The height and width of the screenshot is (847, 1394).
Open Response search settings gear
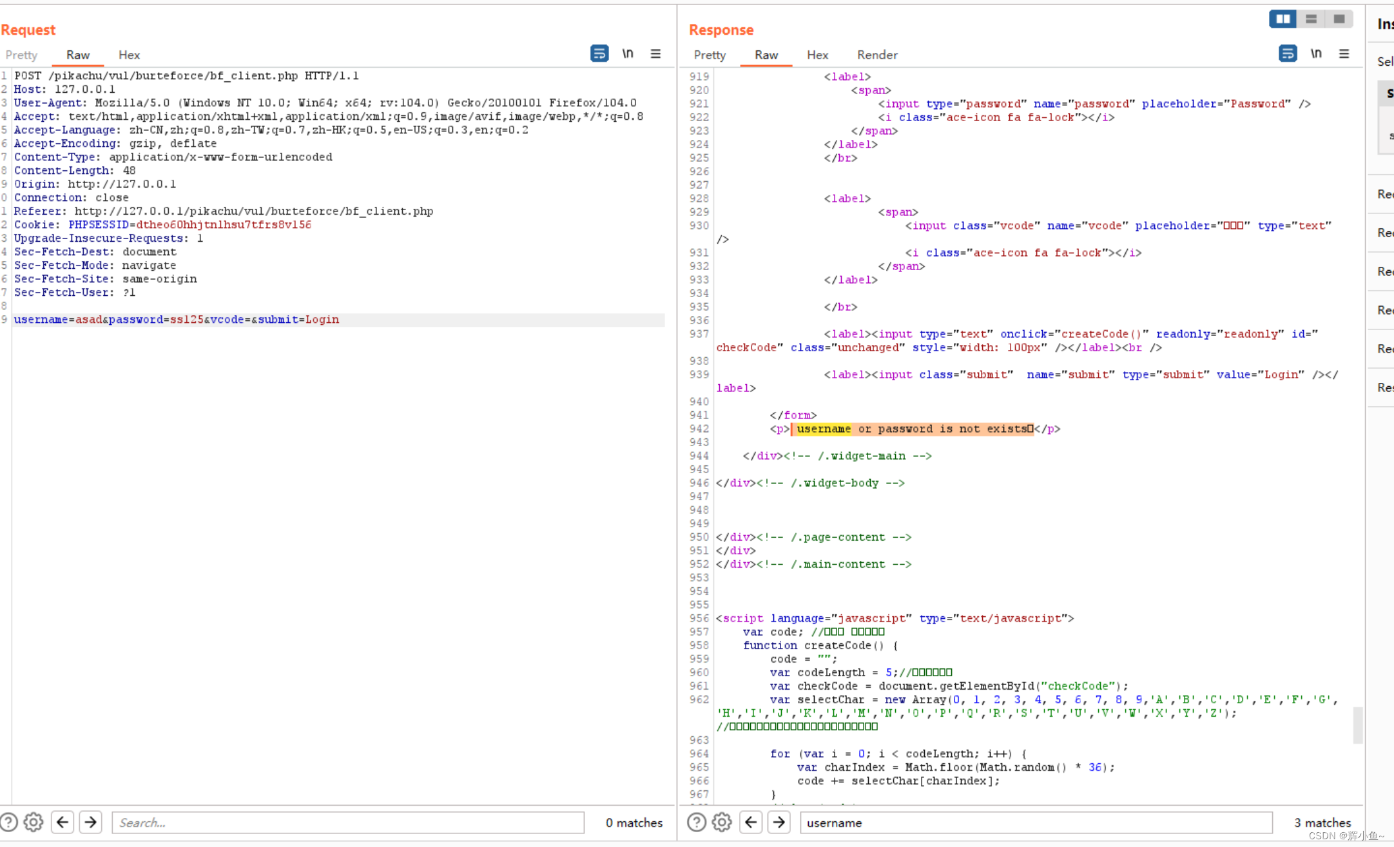click(722, 822)
